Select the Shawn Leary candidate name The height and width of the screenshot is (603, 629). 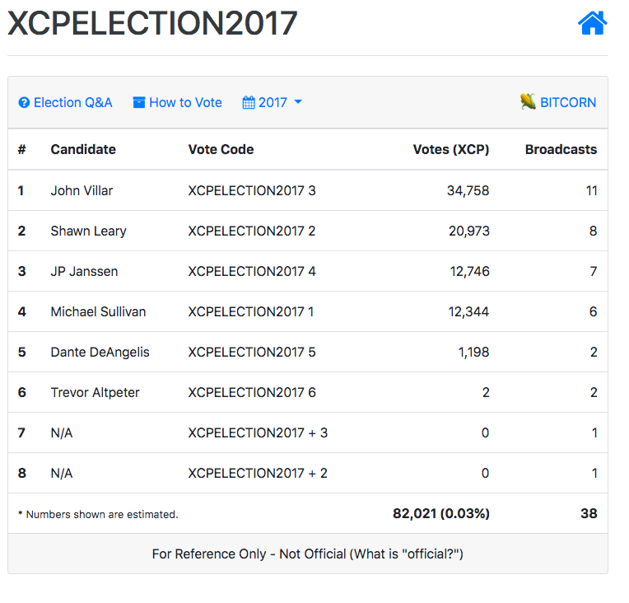point(88,231)
